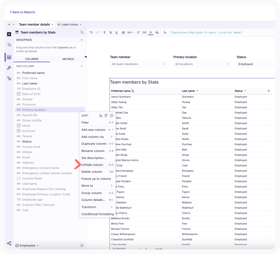The height and width of the screenshot is (254, 280).
Task: Select Primary location column in list
Action: click(50, 110)
